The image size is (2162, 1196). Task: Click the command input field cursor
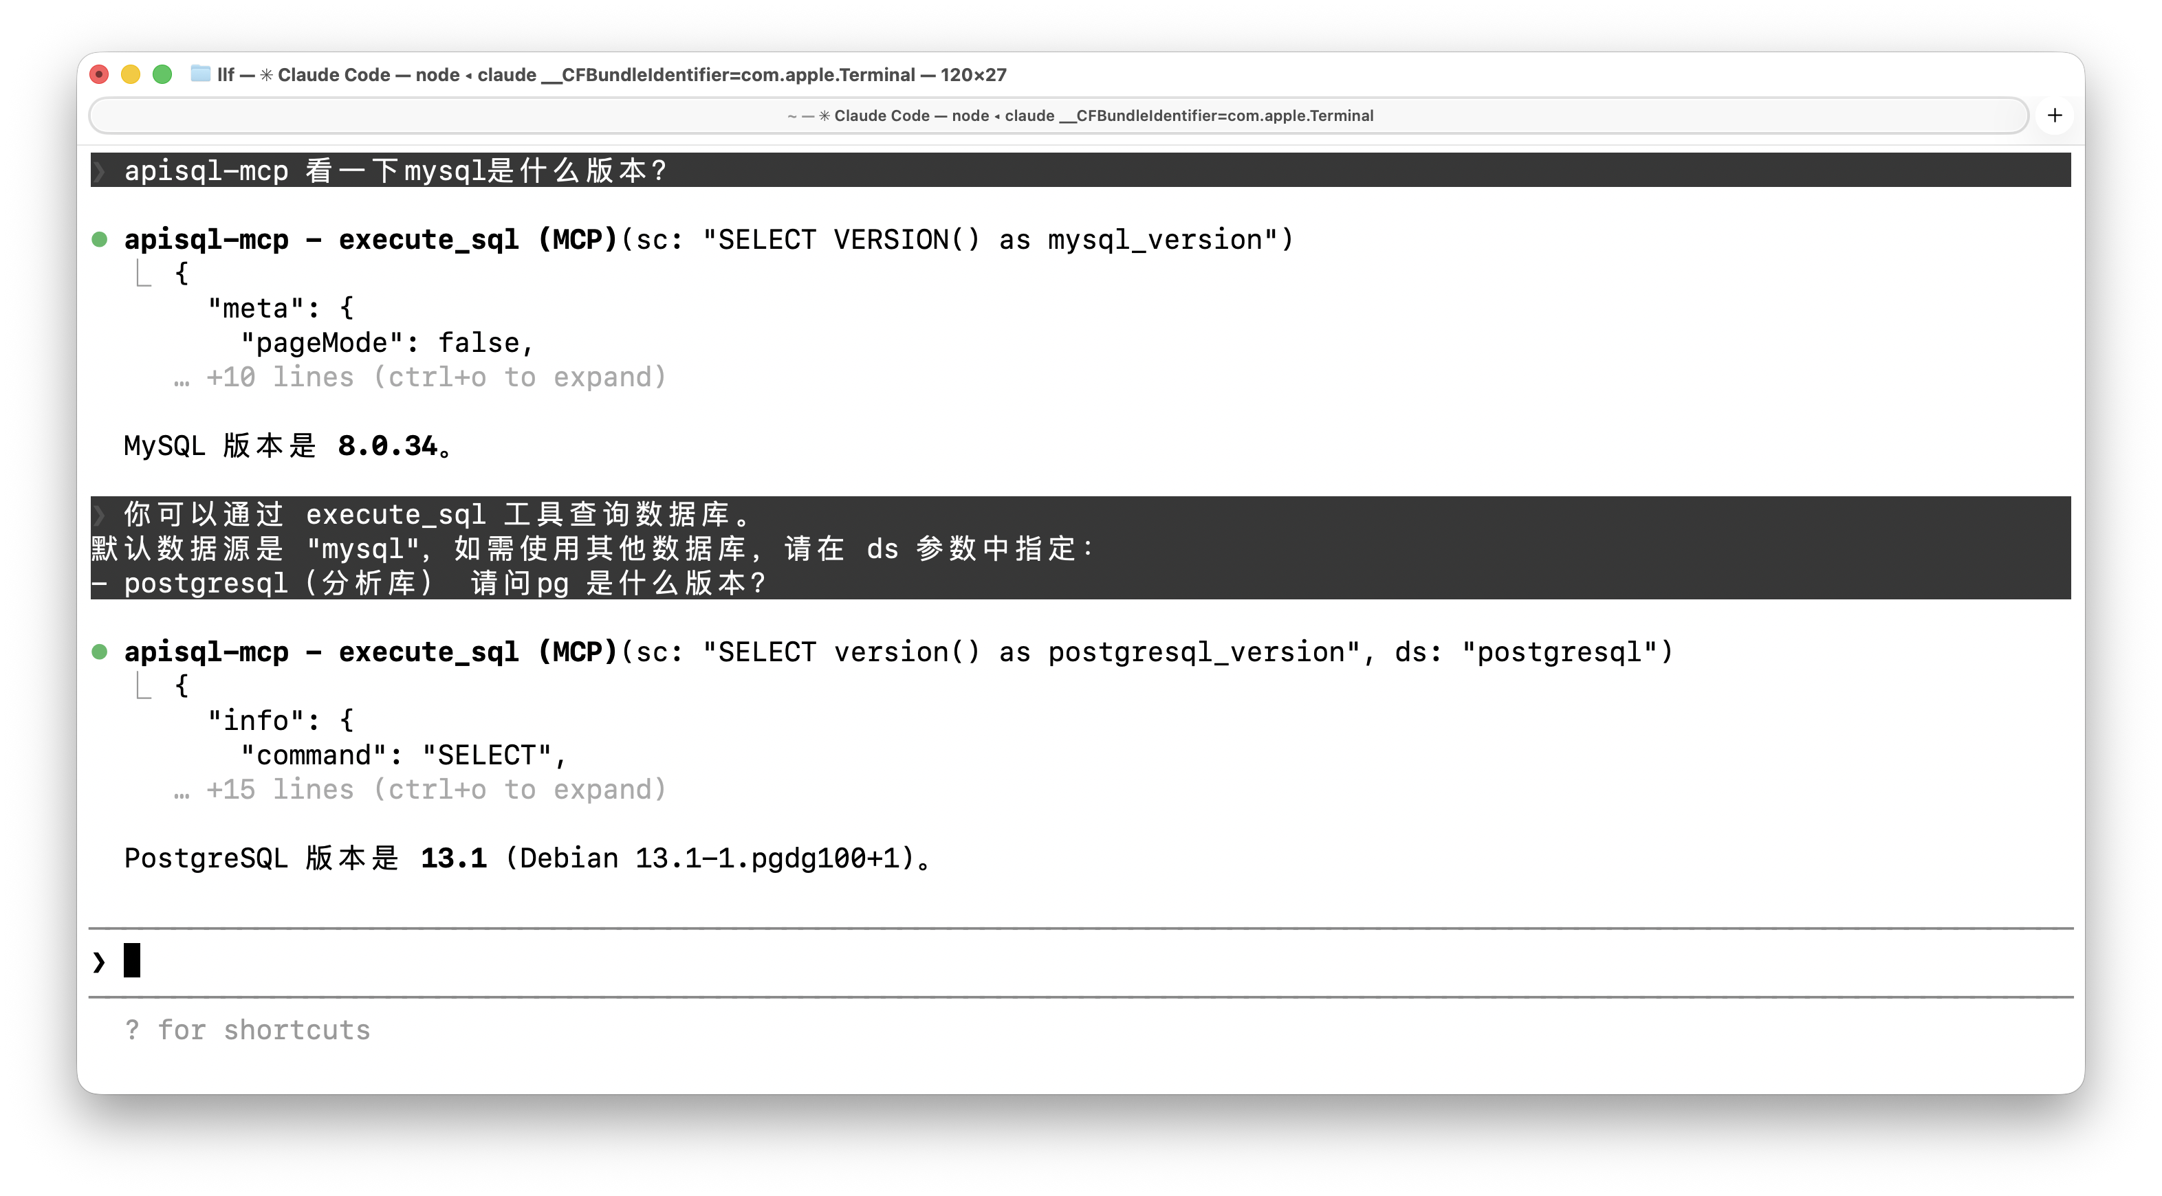(132, 961)
